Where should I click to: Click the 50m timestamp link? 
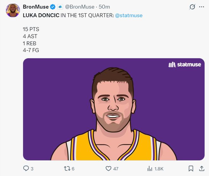104,7
